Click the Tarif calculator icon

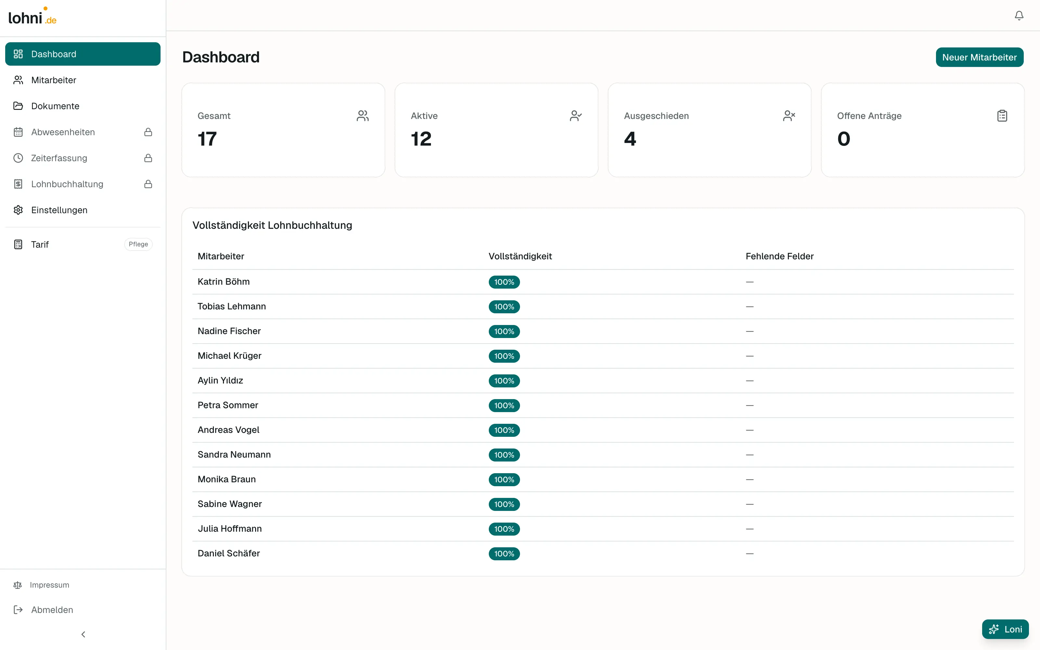tap(18, 244)
